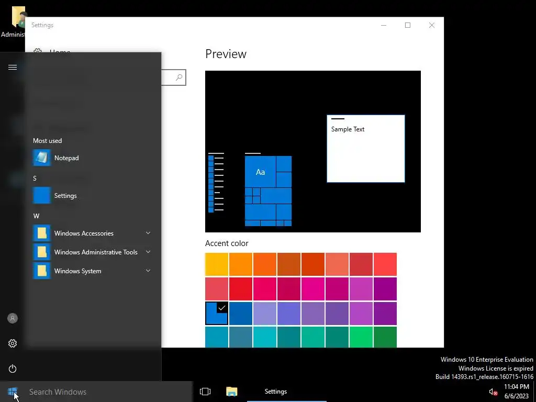The image size is (536, 402).
Task: Jump to letter S group header
Action: 35,178
